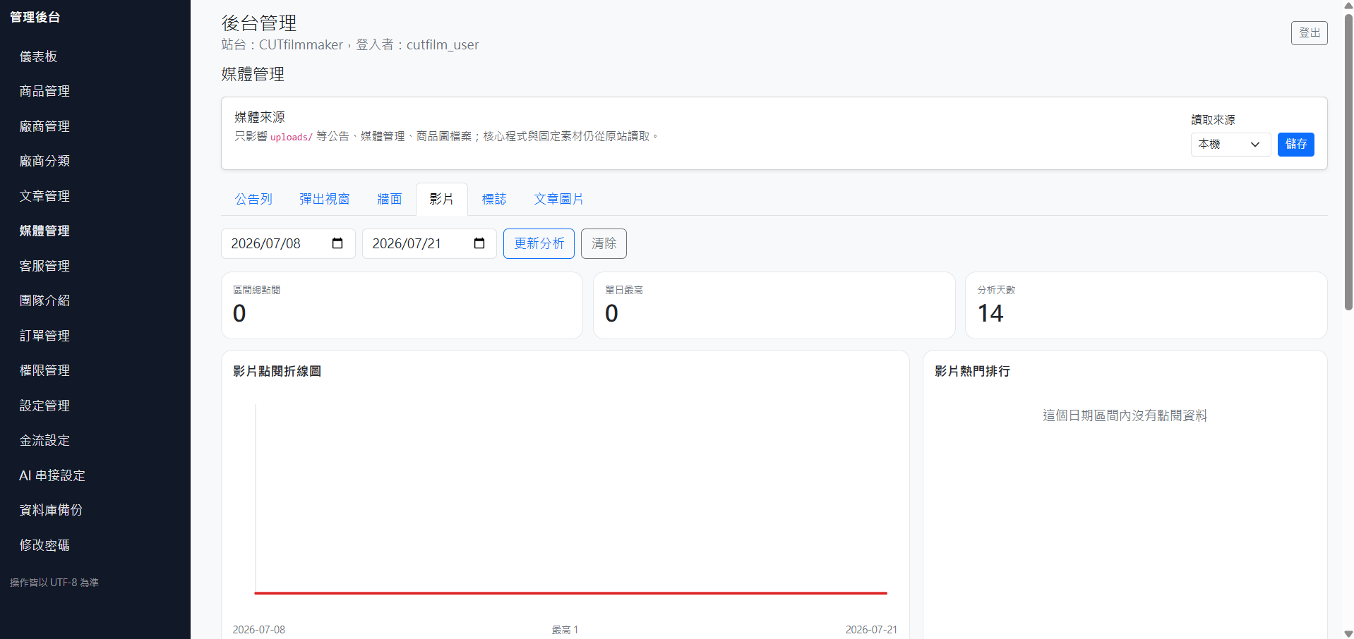
Task: Click the 更新分析 button
Action: 539,243
